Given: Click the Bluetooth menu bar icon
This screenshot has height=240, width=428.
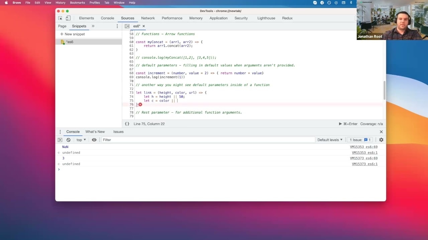Looking at the screenshot, I should coord(351,3).
